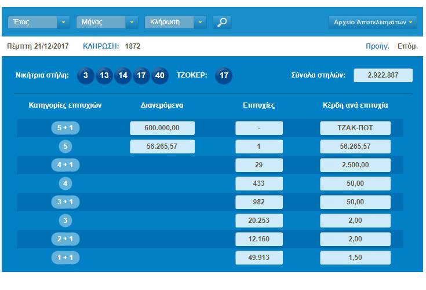The image size is (426, 290).
Task: Click winning number ball 14
Action: pyautogui.click(x=122, y=76)
